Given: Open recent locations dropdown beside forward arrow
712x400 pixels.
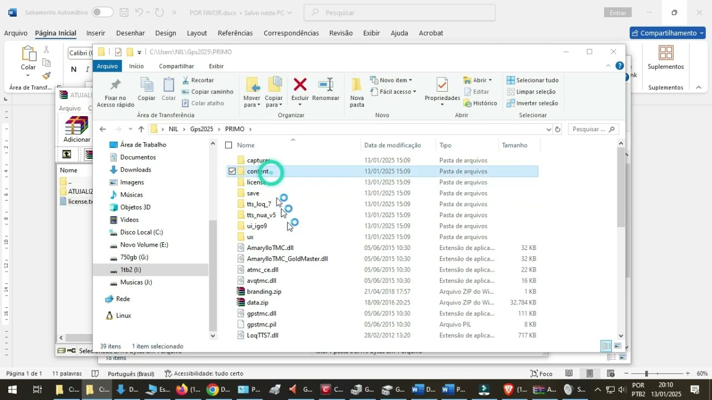Looking at the screenshot, I should point(130,129).
